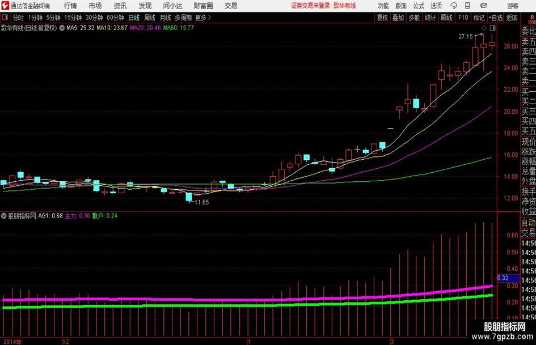Open F10 company info

coord(463,18)
